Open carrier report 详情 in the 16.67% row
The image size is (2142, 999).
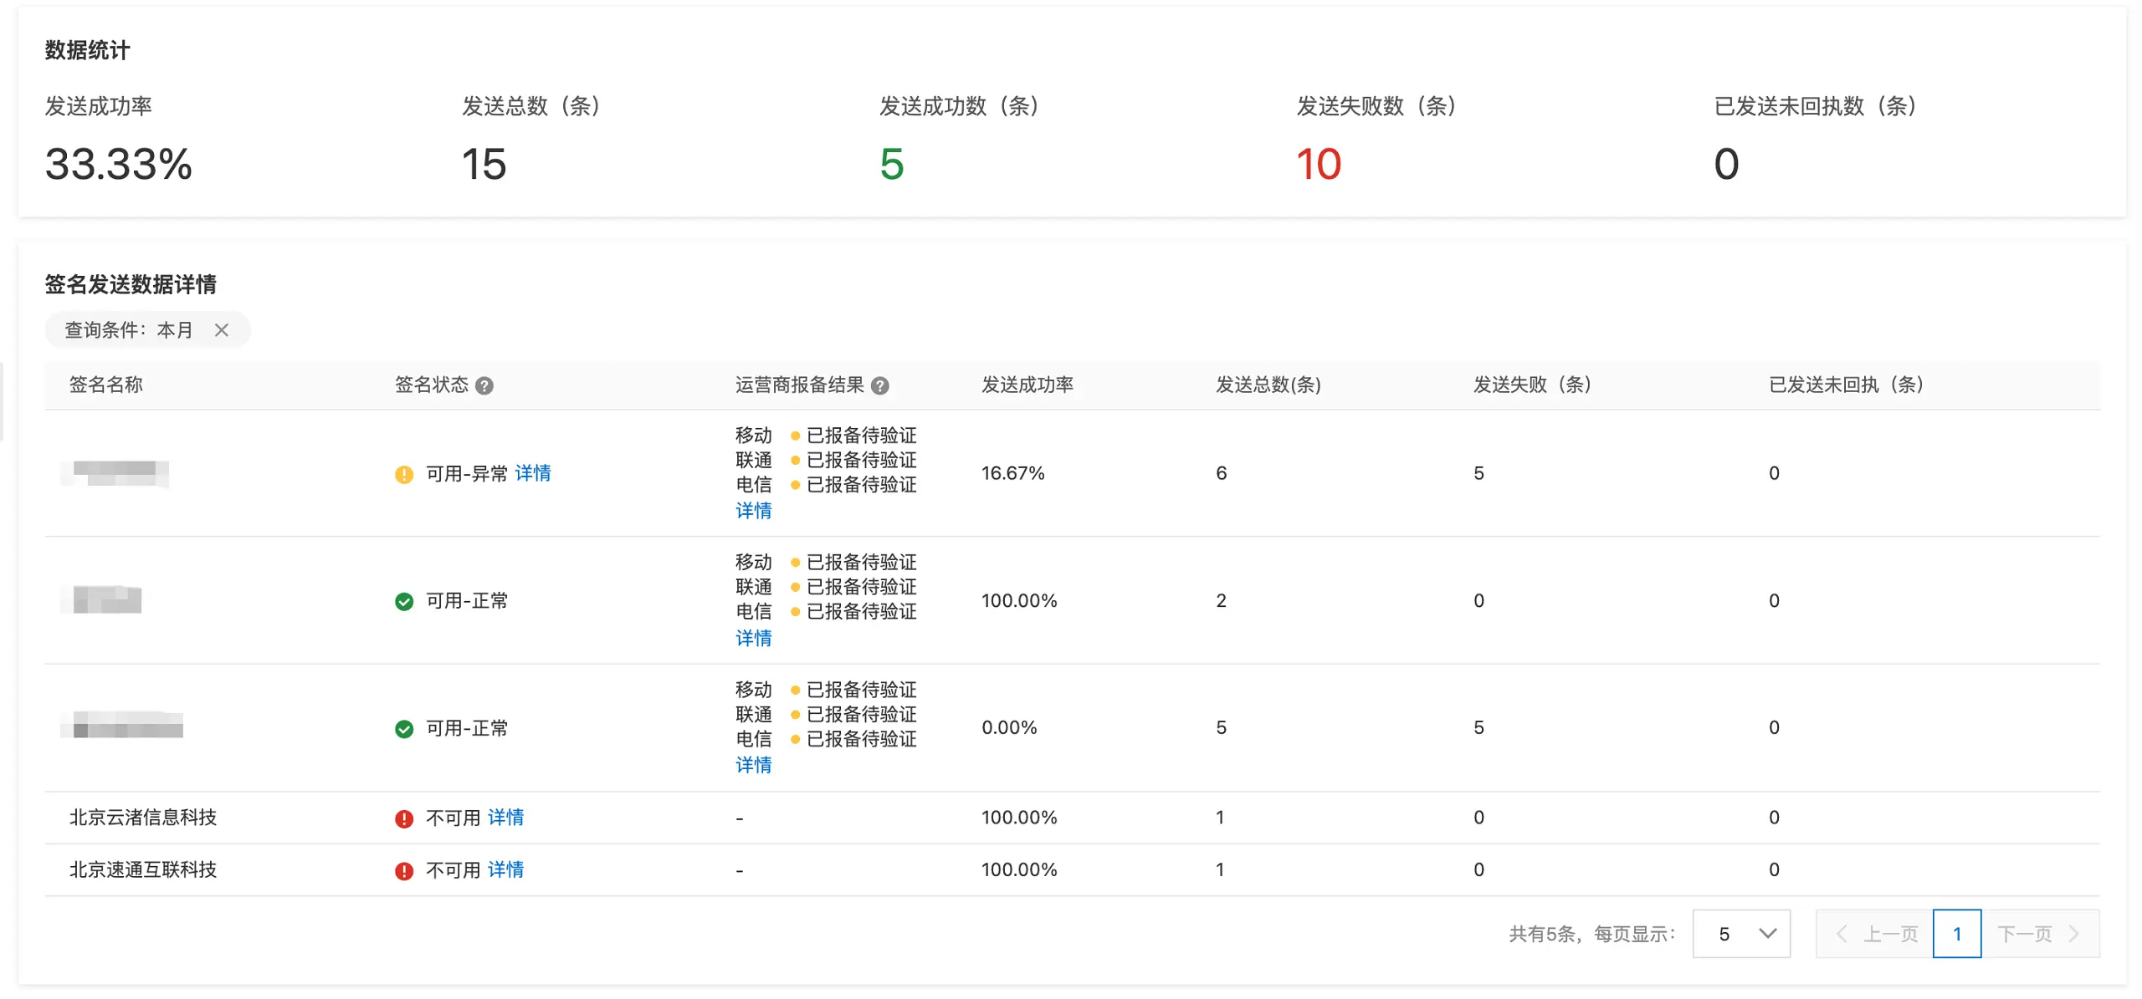point(752,511)
